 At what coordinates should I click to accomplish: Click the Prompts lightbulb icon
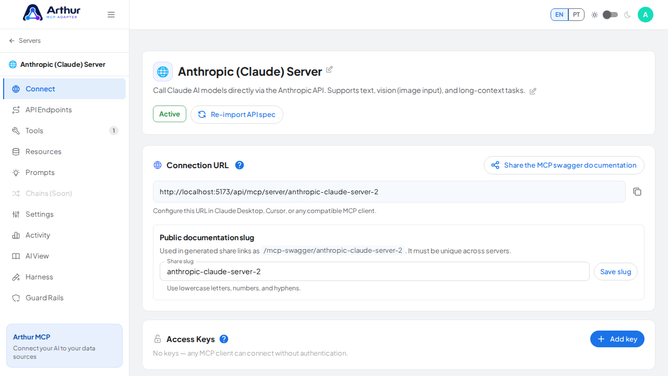pyautogui.click(x=16, y=172)
